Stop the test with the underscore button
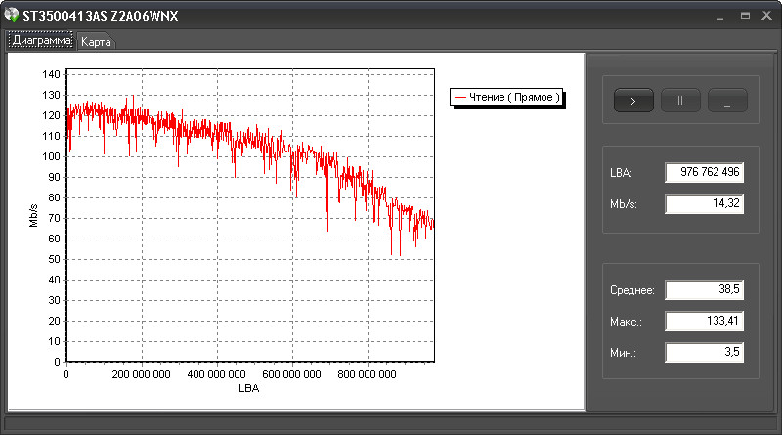The width and height of the screenshot is (782, 435). [x=727, y=101]
